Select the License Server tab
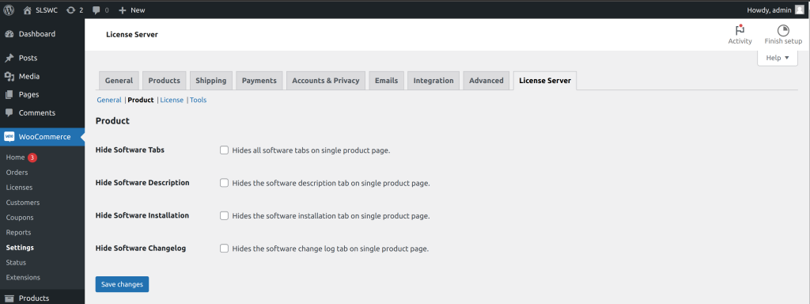810x304 pixels. [545, 81]
